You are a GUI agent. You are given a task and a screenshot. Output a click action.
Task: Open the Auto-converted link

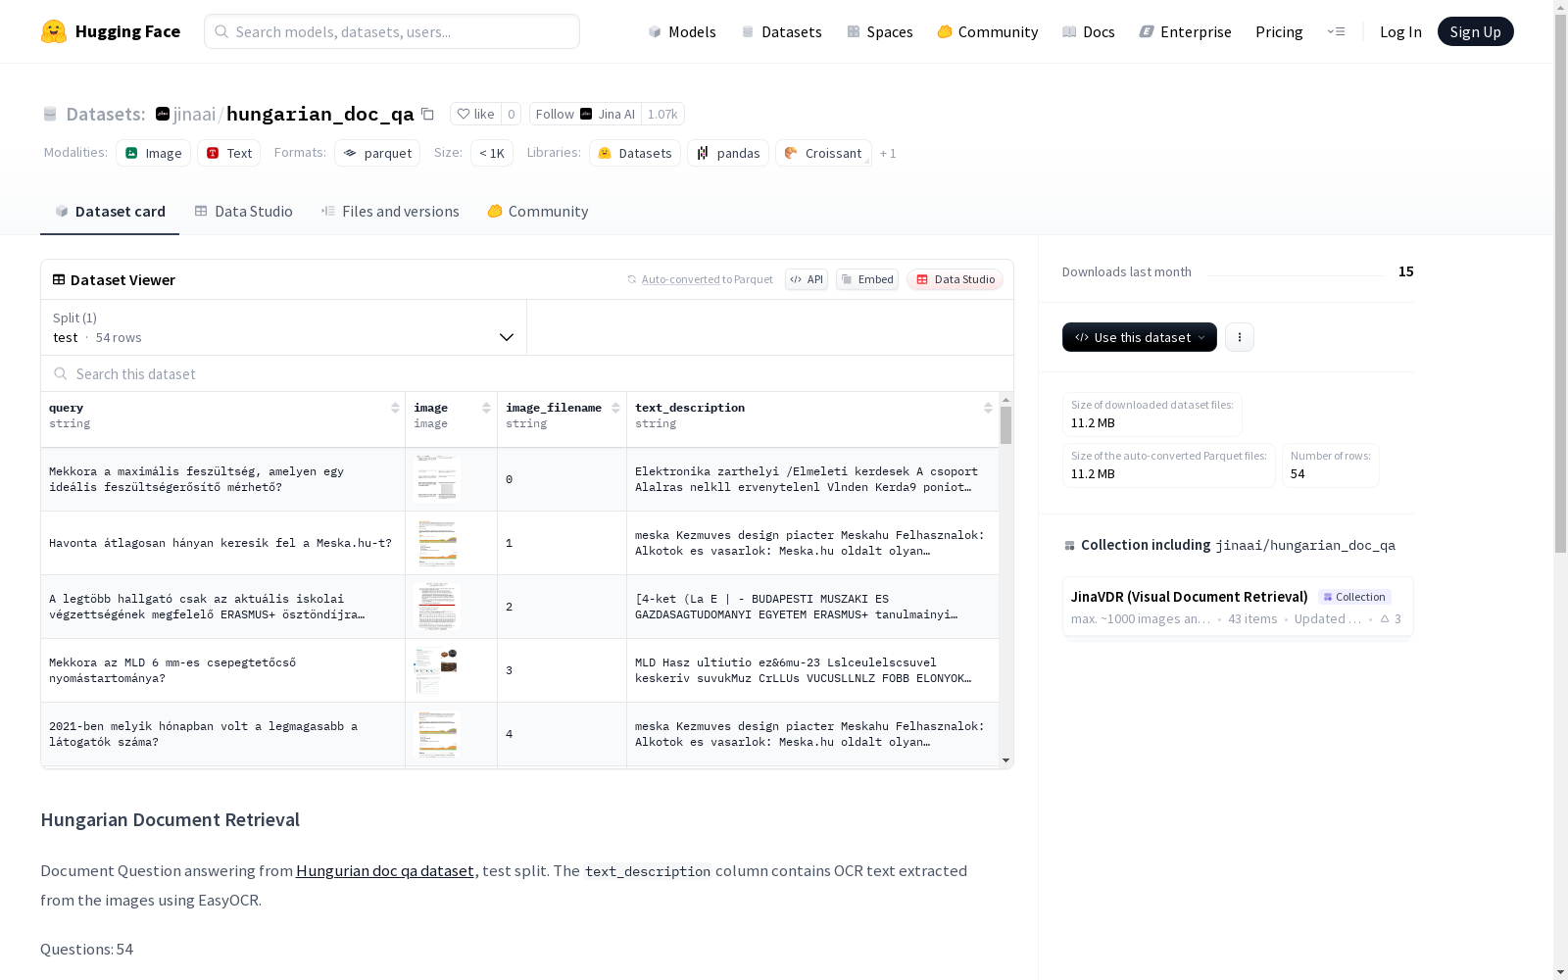[680, 279]
